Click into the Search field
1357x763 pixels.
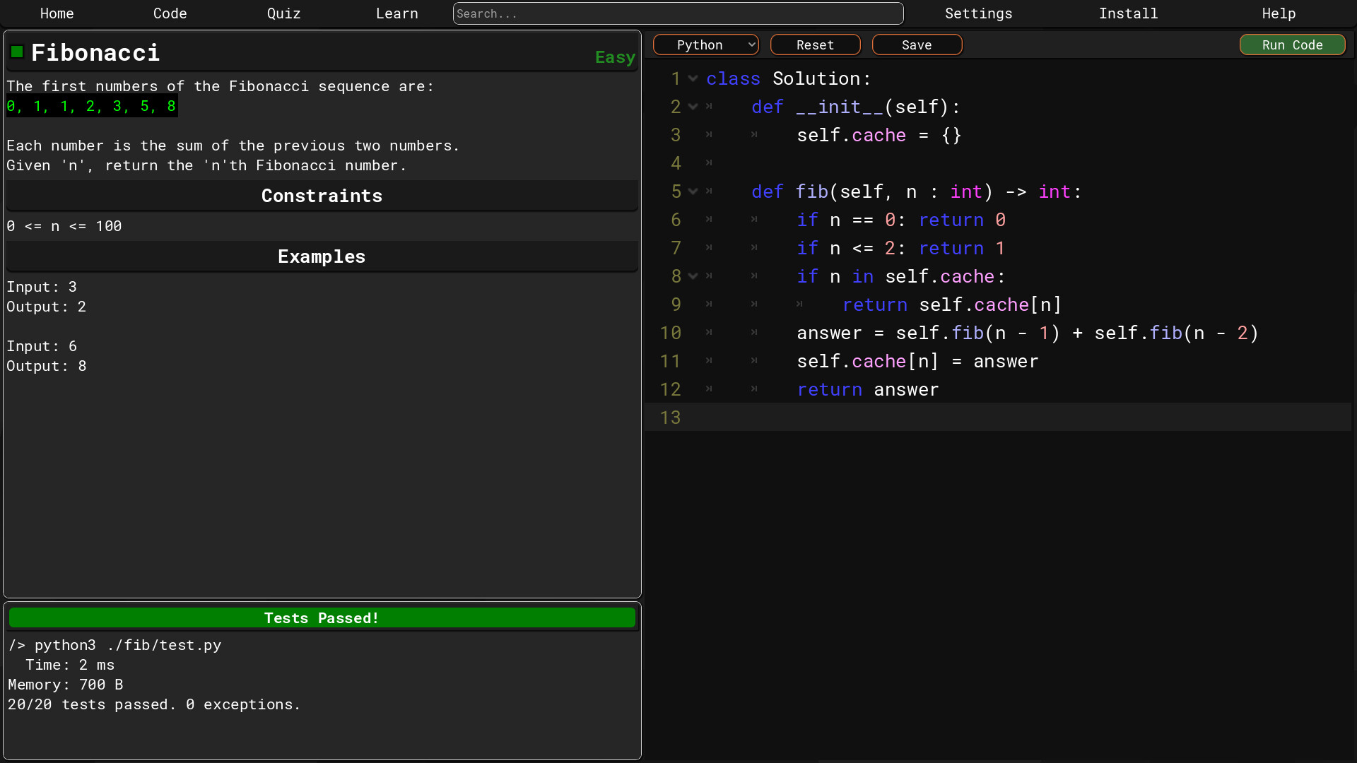pyautogui.click(x=678, y=13)
